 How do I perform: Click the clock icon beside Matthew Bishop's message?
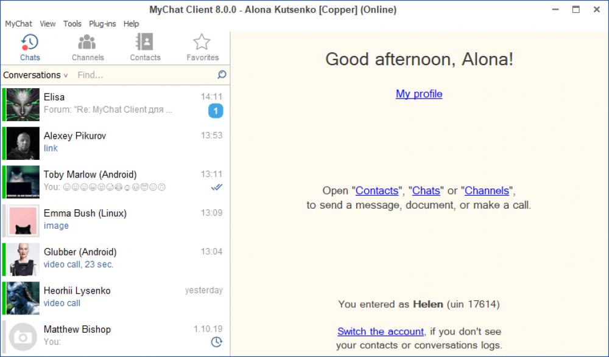click(216, 343)
